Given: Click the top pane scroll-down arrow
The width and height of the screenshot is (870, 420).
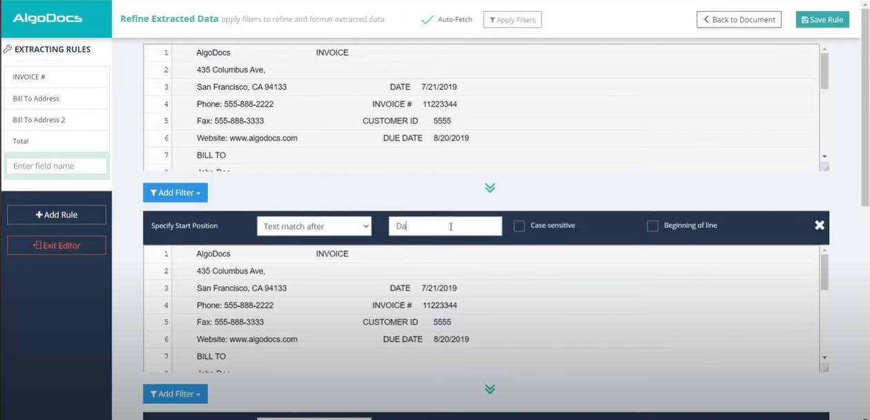Looking at the screenshot, I should point(824,157).
